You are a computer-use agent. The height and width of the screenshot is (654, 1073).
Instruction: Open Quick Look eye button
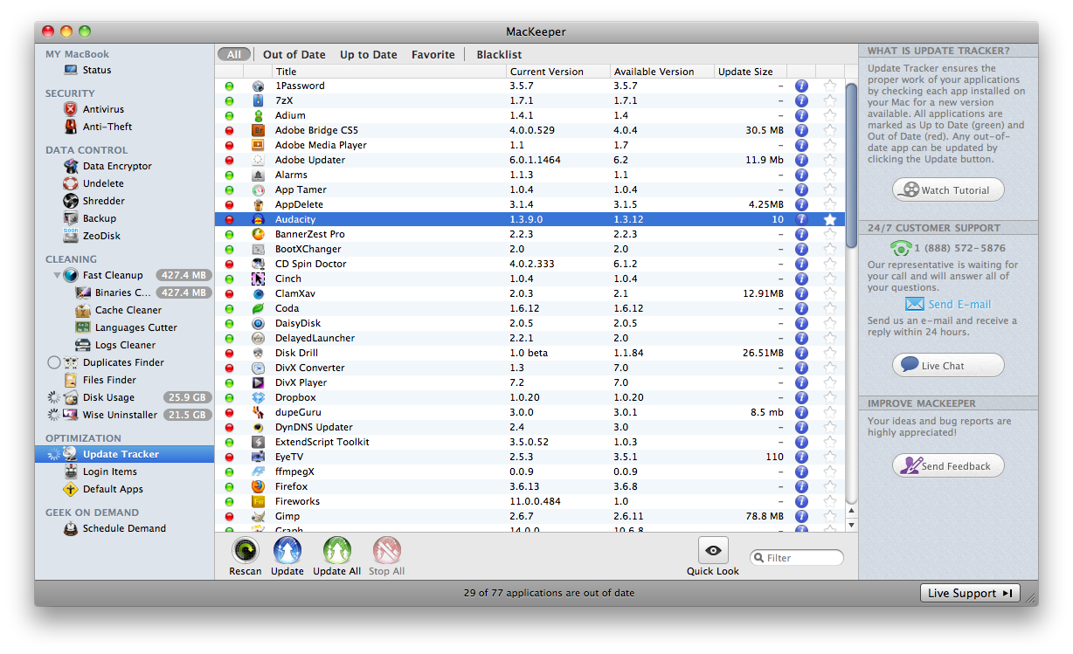click(x=713, y=550)
